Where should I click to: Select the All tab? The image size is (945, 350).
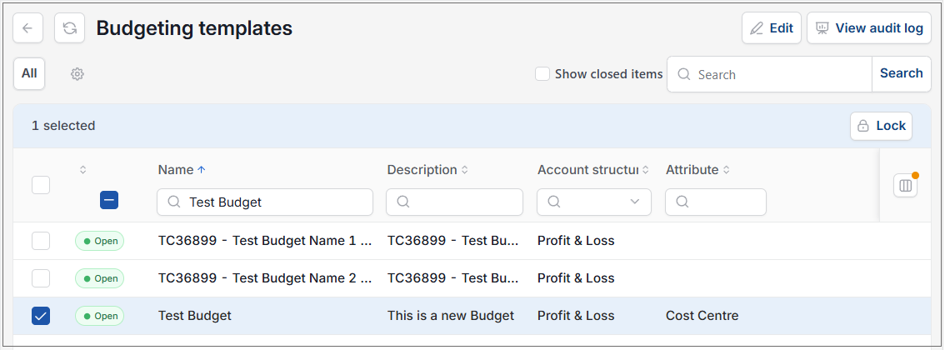pos(29,73)
